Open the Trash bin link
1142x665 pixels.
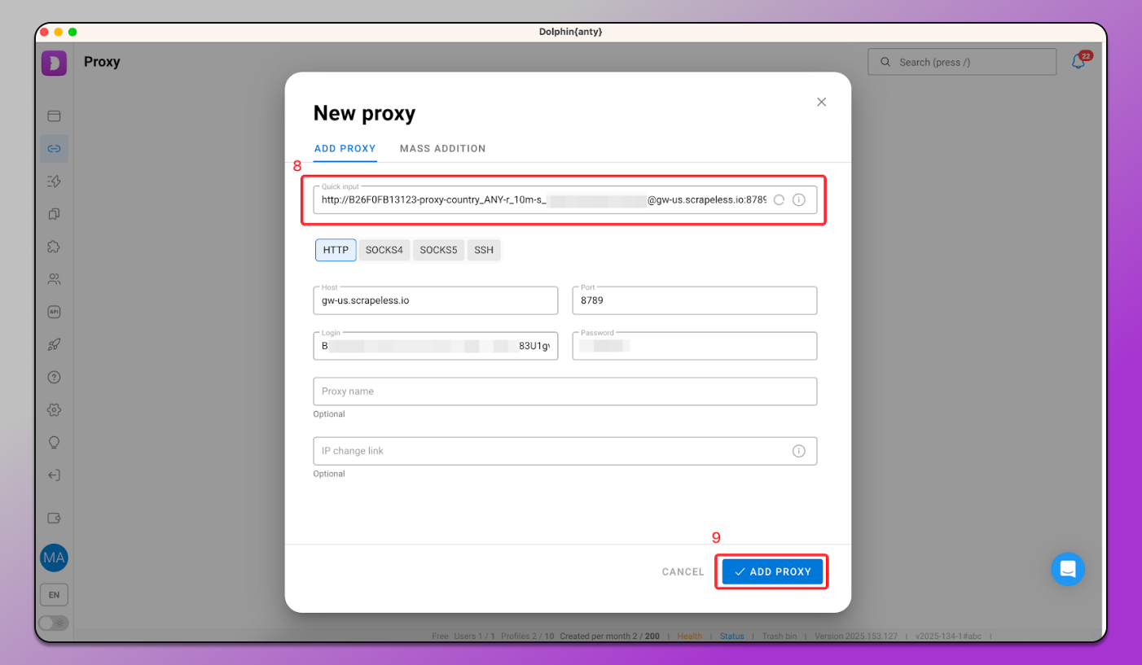(x=779, y=637)
